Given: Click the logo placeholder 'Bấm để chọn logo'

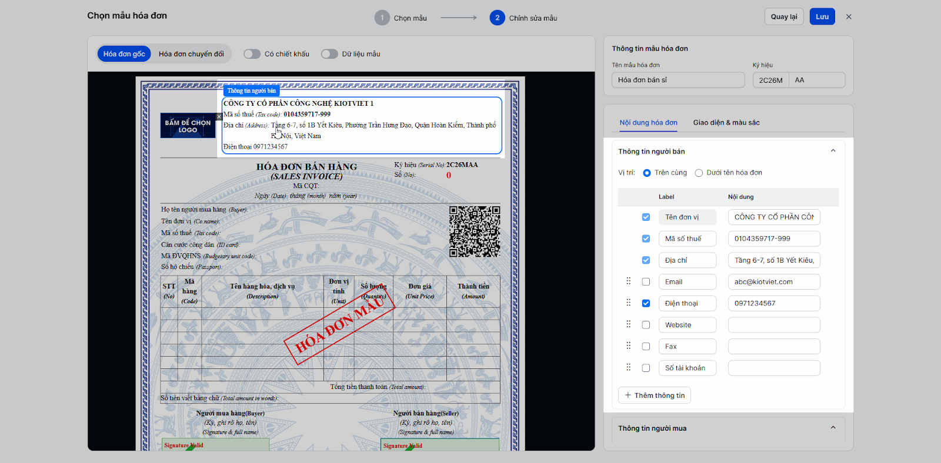Looking at the screenshot, I should (188, 126).
